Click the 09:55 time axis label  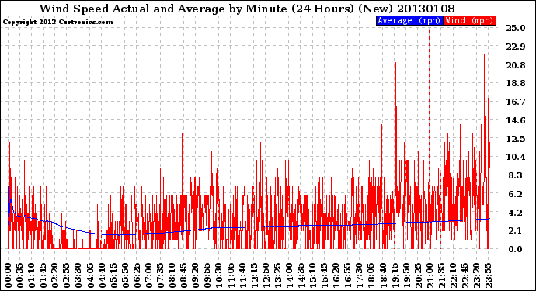[207, 275]
